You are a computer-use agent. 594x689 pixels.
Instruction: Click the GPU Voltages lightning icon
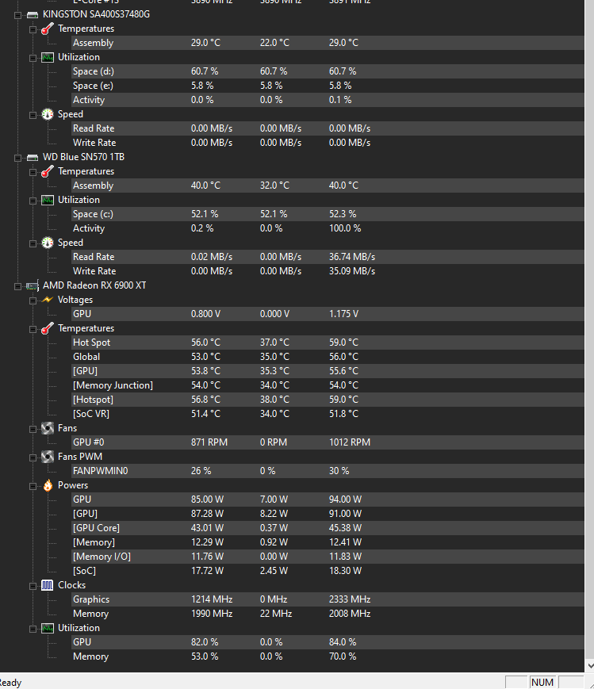click(x=48, y=300)
